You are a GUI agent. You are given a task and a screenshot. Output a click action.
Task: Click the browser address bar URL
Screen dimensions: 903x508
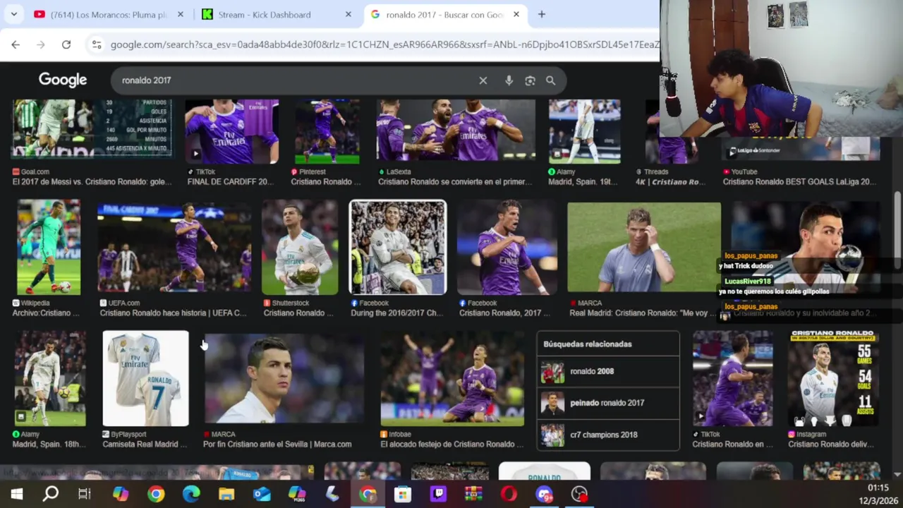pos(384,44)
